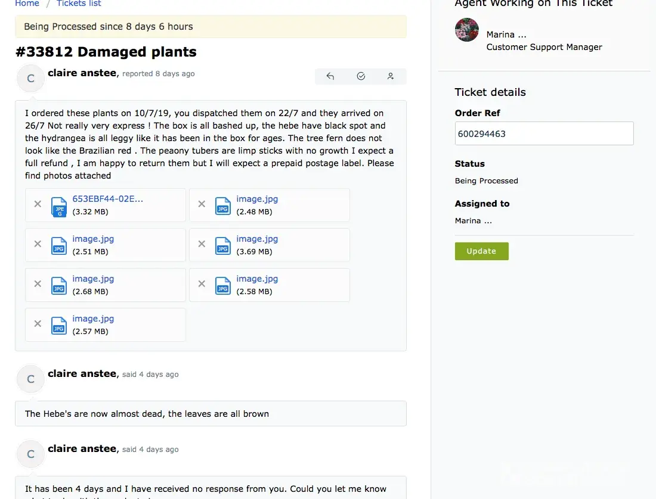Remove the 2.57 MB image.jpg attachment

(x=38, y=324)
